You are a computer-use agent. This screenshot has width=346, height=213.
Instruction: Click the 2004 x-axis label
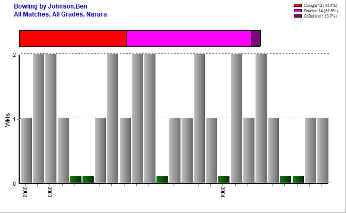click(224, 192)
